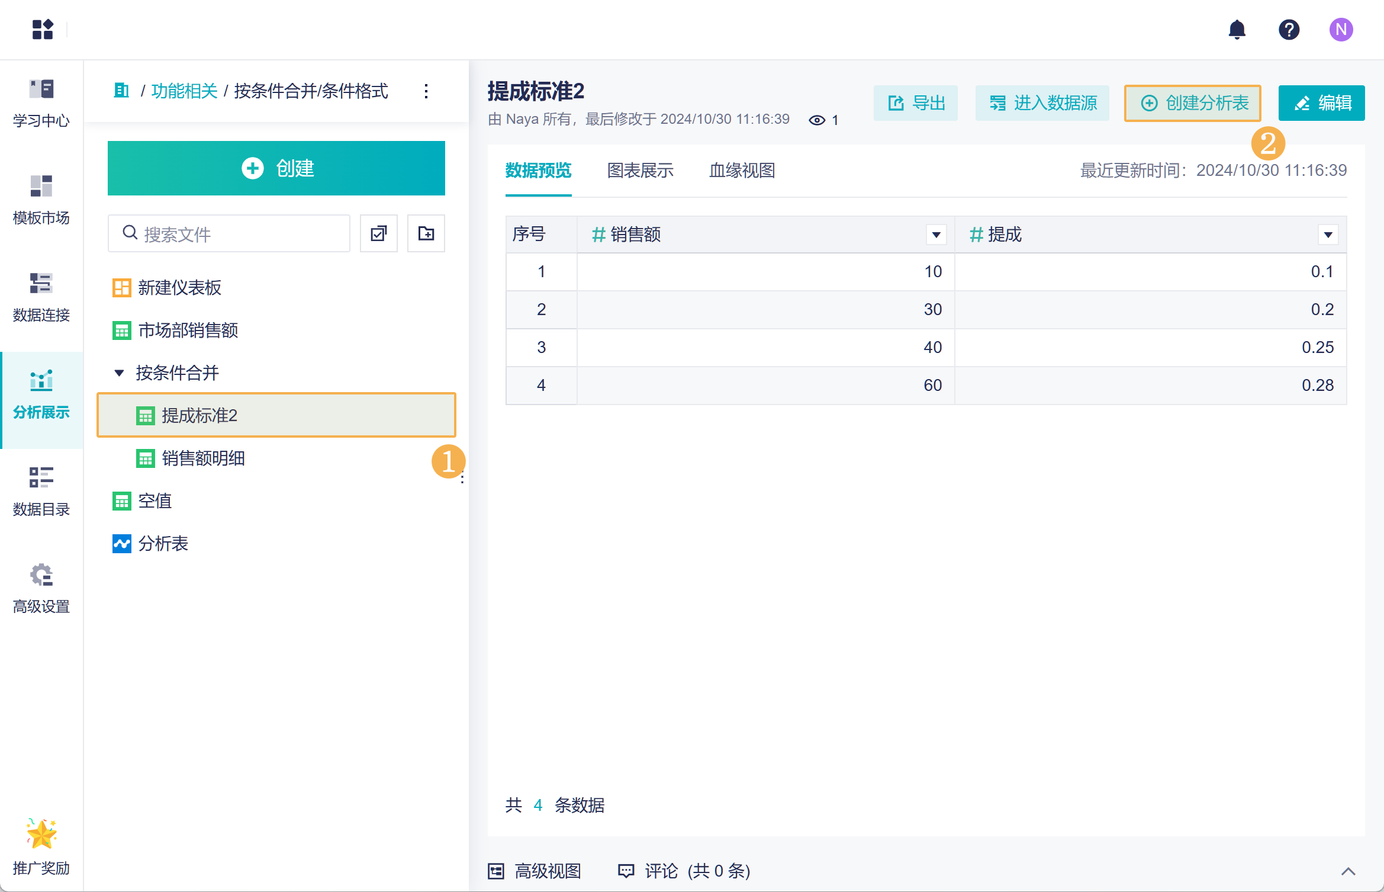Expand bottom panel chevron arrow

(1348, 871)
